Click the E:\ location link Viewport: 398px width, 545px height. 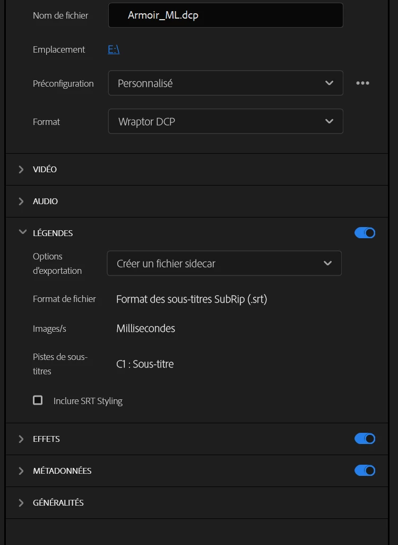coord(114,49)
